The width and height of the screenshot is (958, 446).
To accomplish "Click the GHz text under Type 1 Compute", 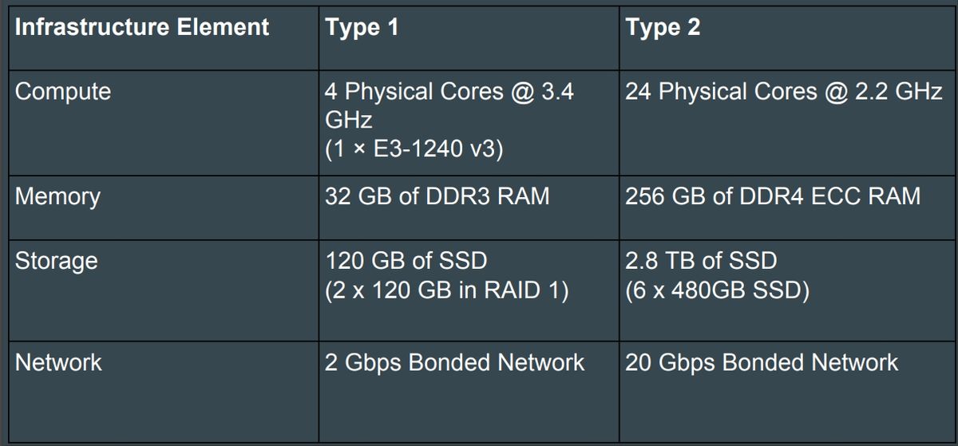I will (349, 121).
